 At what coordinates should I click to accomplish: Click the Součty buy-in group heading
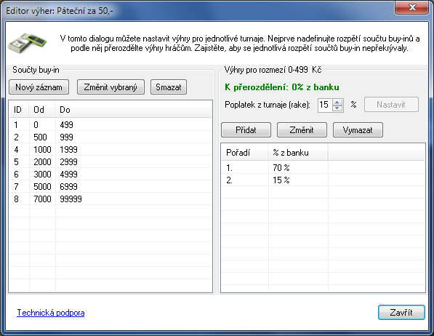point(36,70)
